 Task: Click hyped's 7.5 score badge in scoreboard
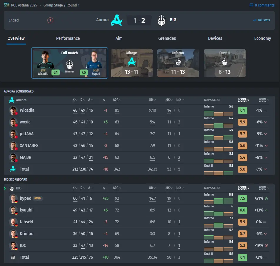pyautogui.click(x=242, y=198)
